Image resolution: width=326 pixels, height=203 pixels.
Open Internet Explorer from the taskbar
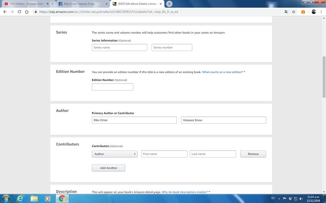pyautogui.click(x=20, y=198)
